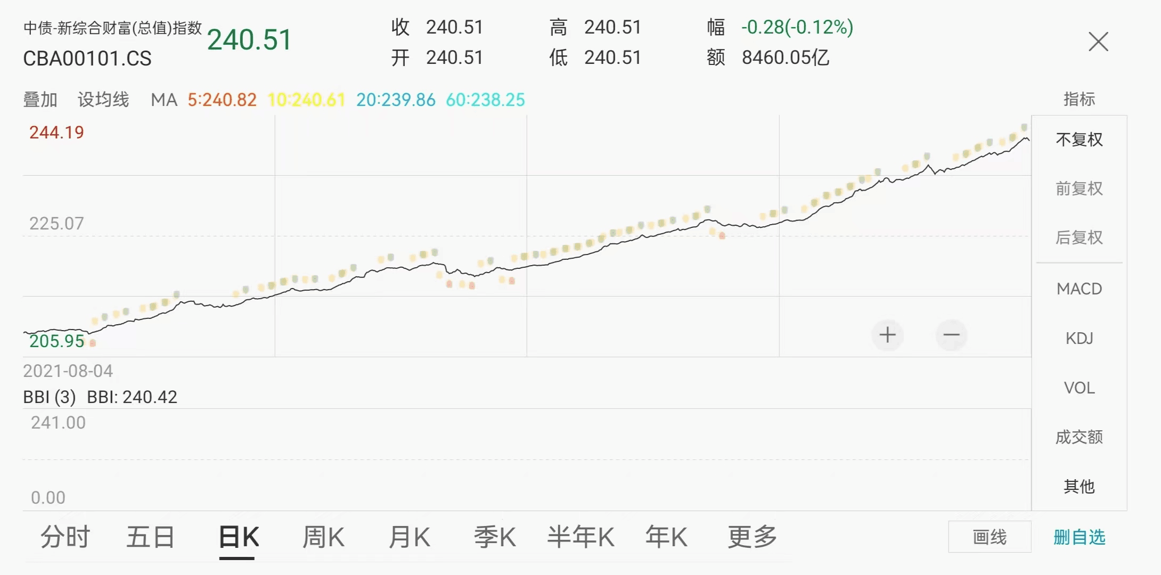Show the KDJ indicator
1161x575 pixels.
tap(1079, 338)
